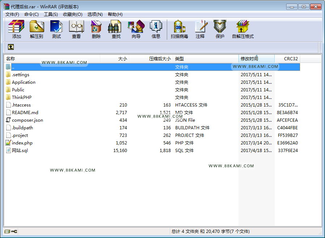Click the Extract To (解压到) toolbar icon

point(37,26)
